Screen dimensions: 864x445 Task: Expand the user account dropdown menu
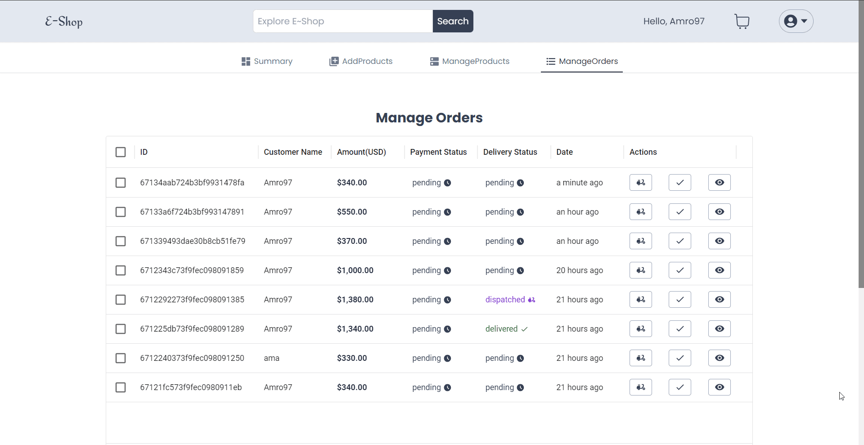pos(796,21)
